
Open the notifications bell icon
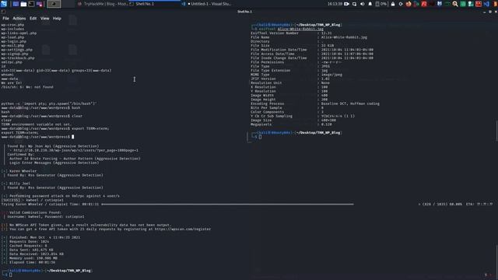click(370, 4)
